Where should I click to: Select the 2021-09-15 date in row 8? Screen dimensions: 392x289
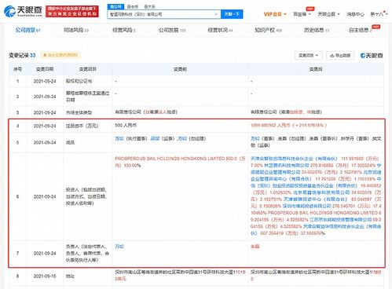(x=45, y=276)
